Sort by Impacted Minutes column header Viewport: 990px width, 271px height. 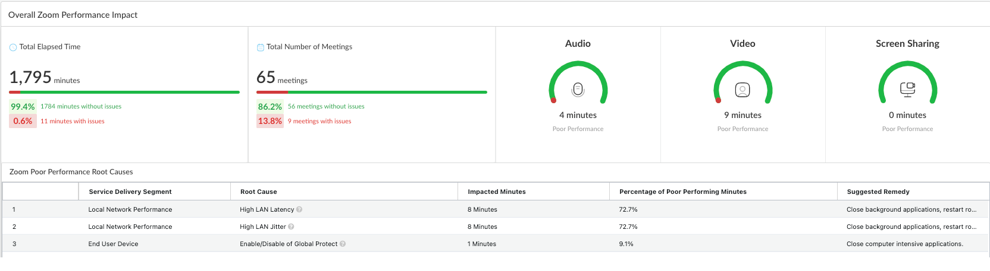click(497, 192)
